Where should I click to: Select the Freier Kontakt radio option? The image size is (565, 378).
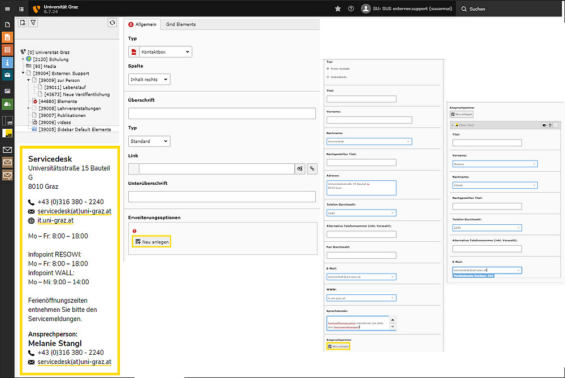pos(328,68)
